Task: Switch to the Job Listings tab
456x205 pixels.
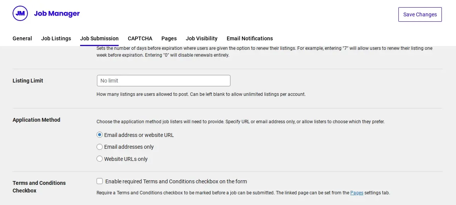Action: [x=56, y=38]
